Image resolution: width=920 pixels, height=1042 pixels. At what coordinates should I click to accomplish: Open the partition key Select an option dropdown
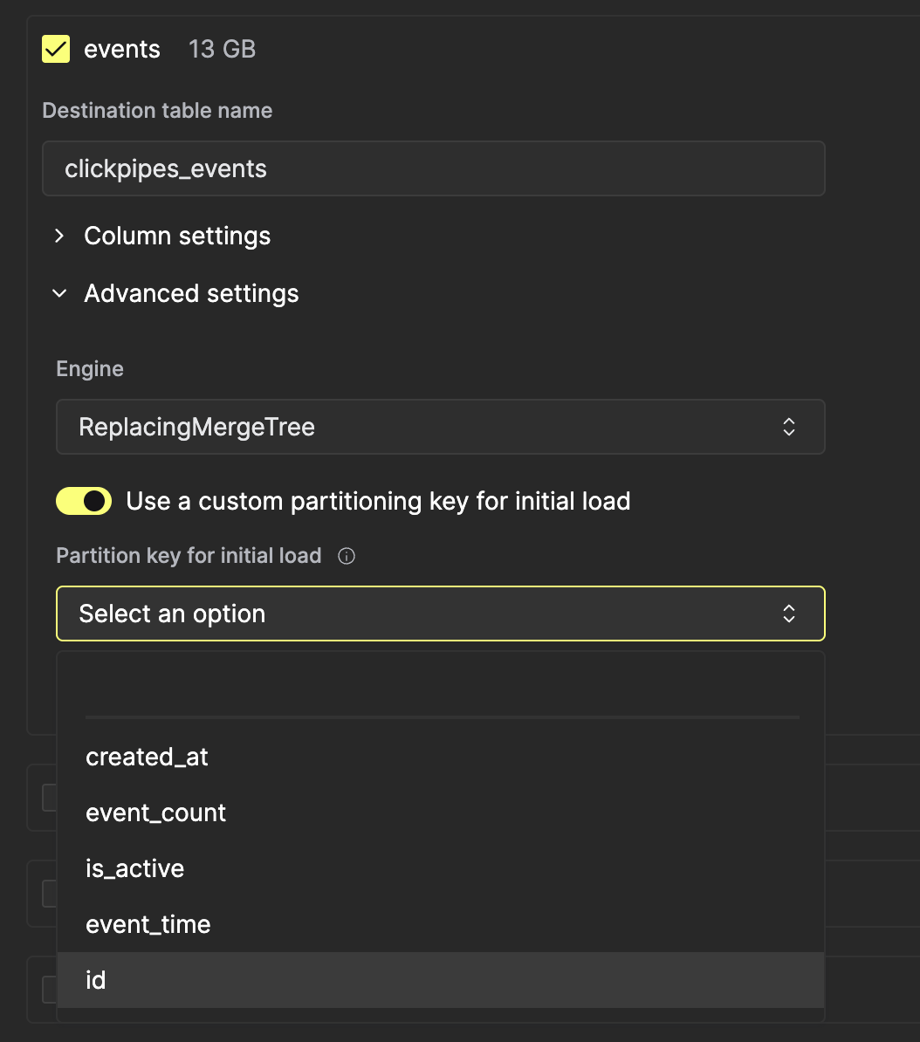point(440,614)
